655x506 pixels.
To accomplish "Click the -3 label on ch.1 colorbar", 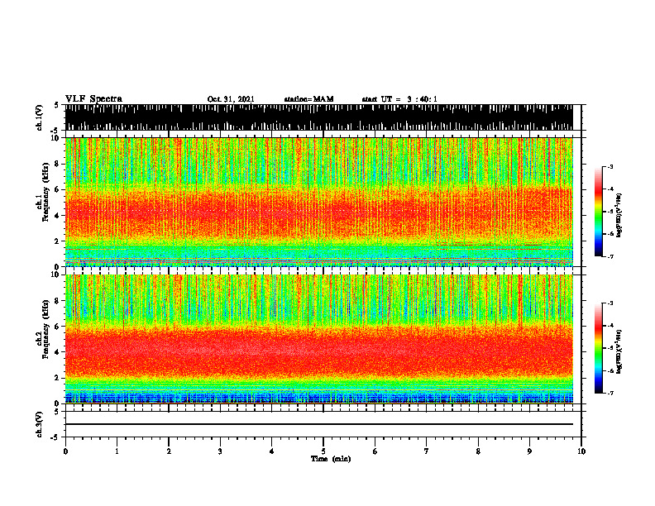I will [610, 166].
